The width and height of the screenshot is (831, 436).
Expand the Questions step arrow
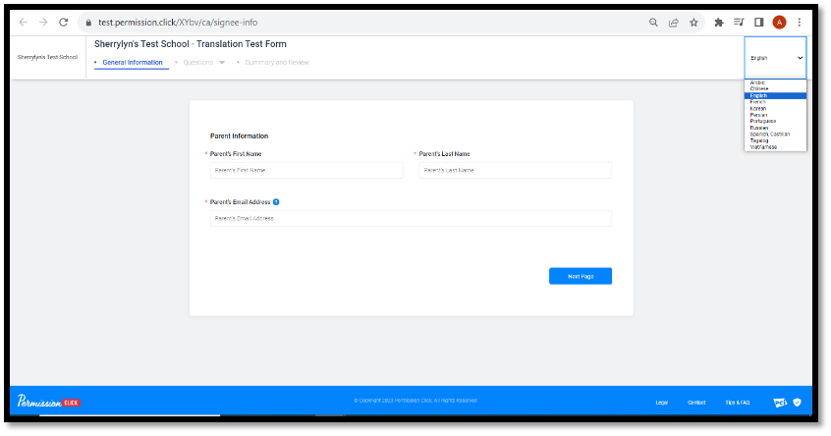222,63
